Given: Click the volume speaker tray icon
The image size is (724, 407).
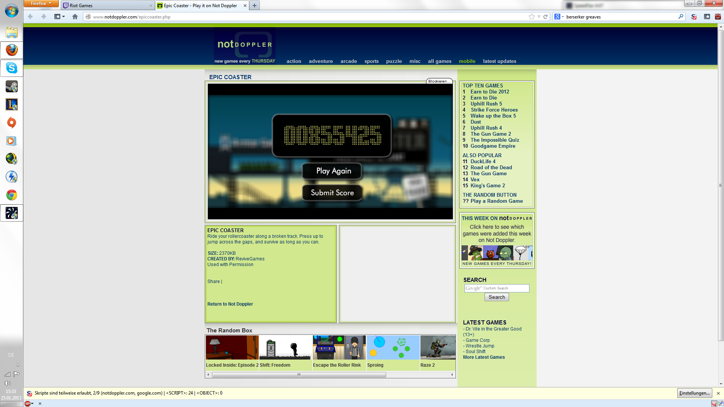Looking at the screenshot, I should tap(7, 383).
